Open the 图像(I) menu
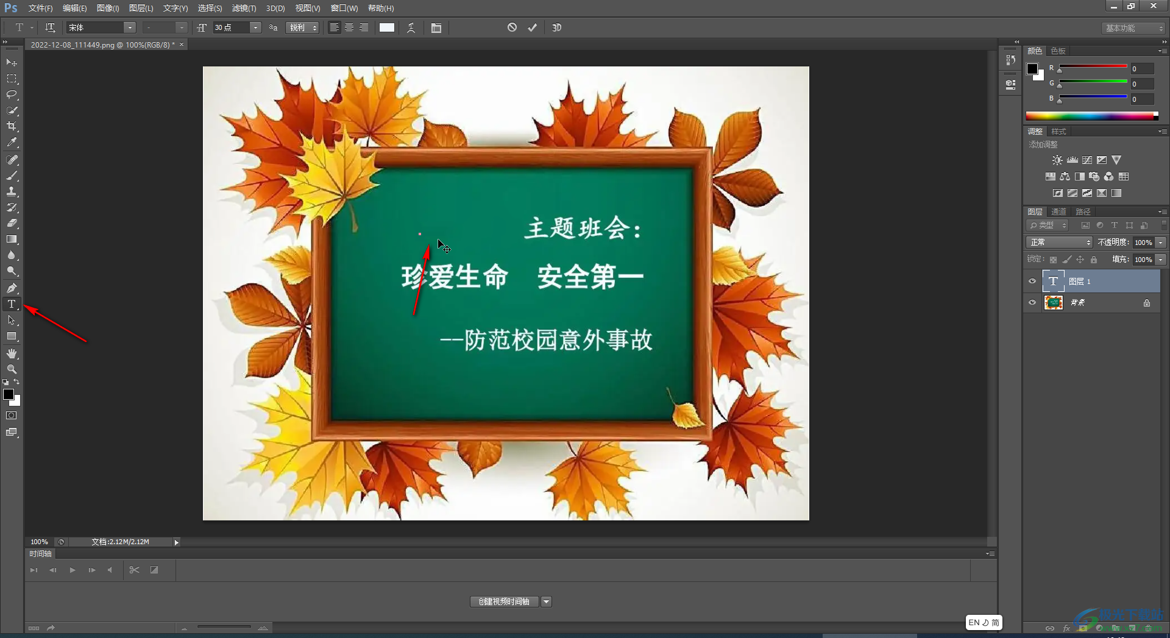1170x638 pixels. 108,8
